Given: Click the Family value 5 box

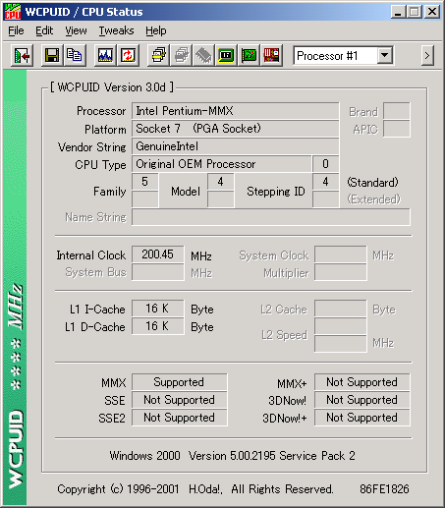Looking at the screenshot, I should (x=145, y=182).
